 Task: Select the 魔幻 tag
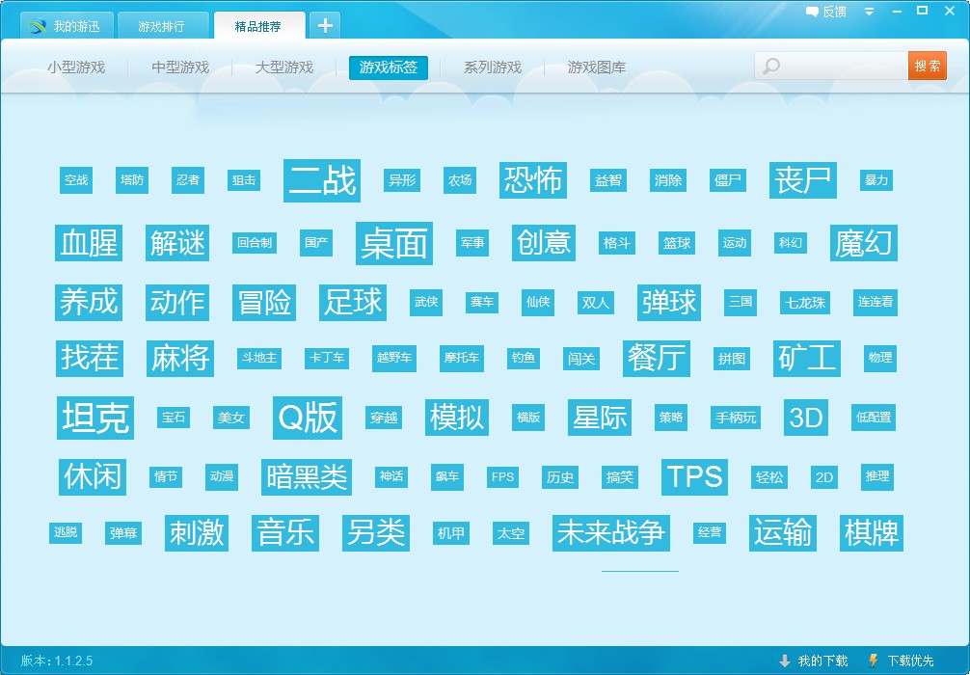click(864, 243)
